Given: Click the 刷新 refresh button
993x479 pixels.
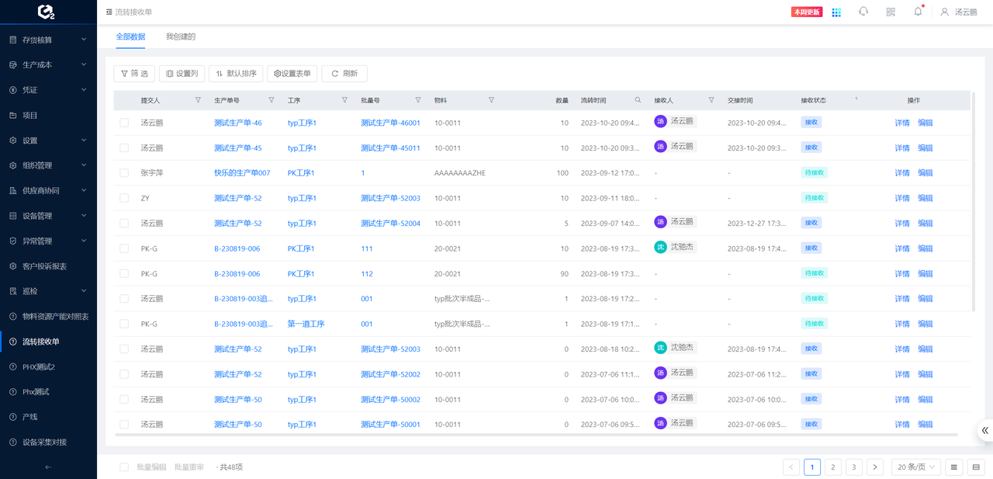Looking at the screenshot, I should click(x=344, y=74).
